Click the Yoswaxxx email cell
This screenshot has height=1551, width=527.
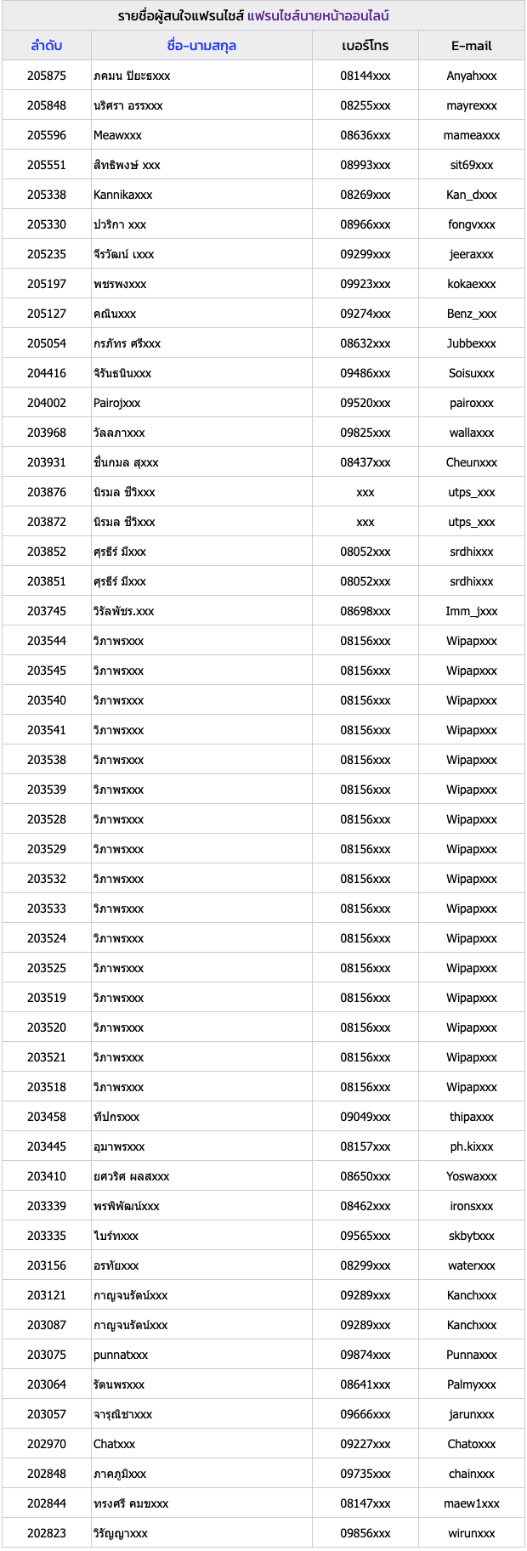472,1176
